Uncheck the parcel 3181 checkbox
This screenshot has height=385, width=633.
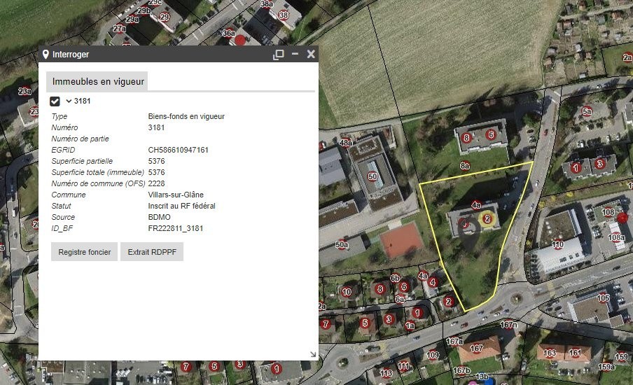55,101
